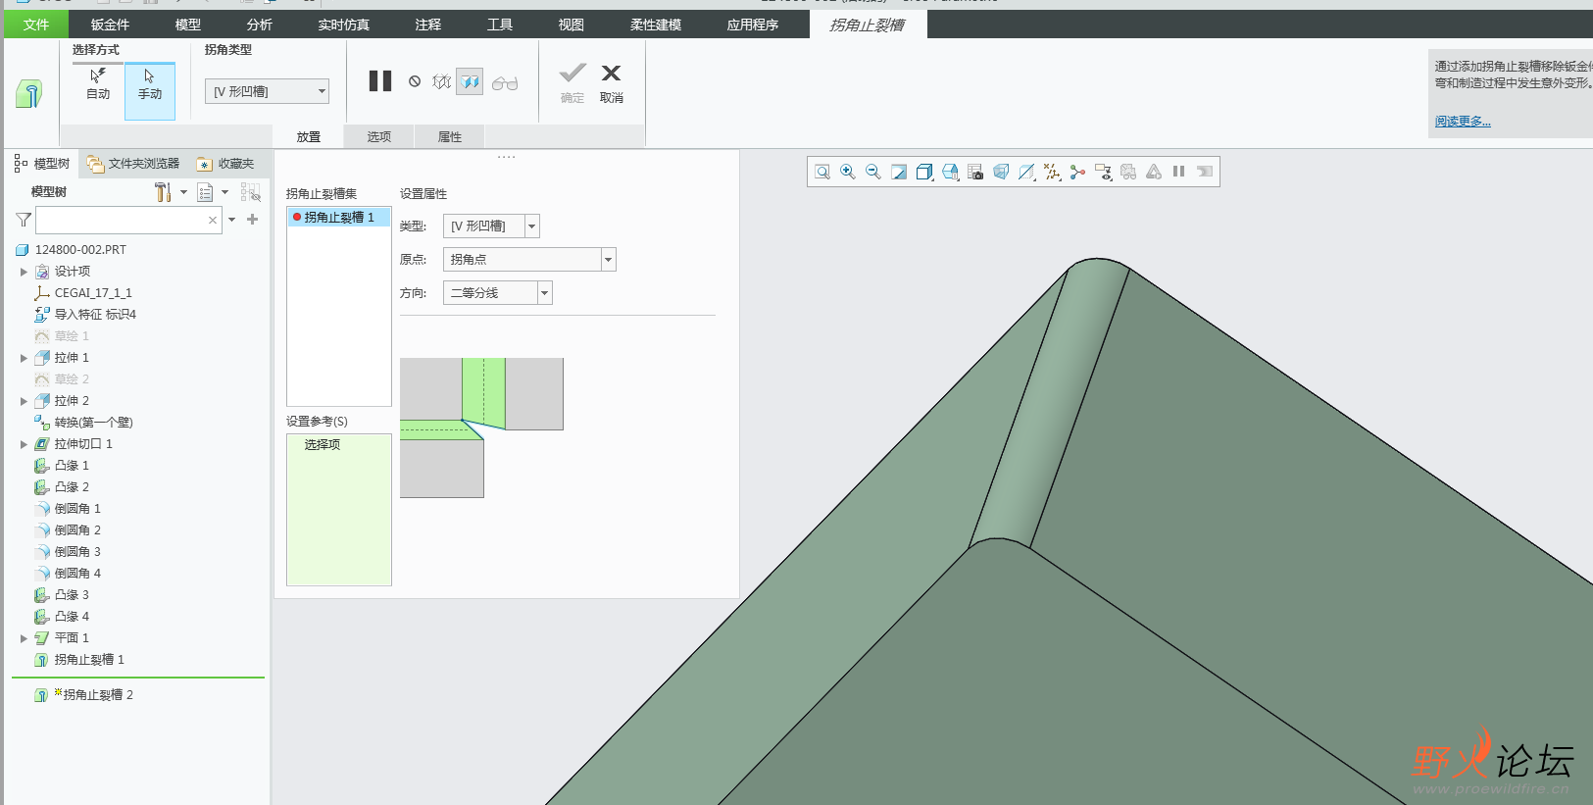Open the 柔性建模 ribbon tab
Viewport: 1593px width, 805px height.
click(656, 25)
